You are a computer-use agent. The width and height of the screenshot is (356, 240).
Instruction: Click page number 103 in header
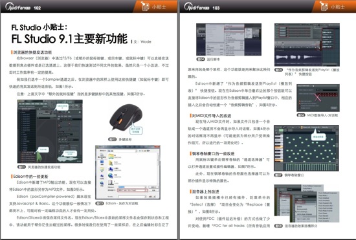point(216,8)
